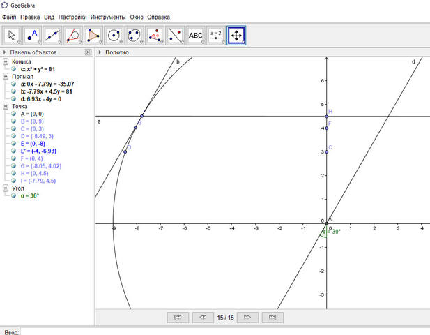Viewport: 430px width, 335px height.
Task: Select the Conic through five points tool
Action: pos(134,35)
